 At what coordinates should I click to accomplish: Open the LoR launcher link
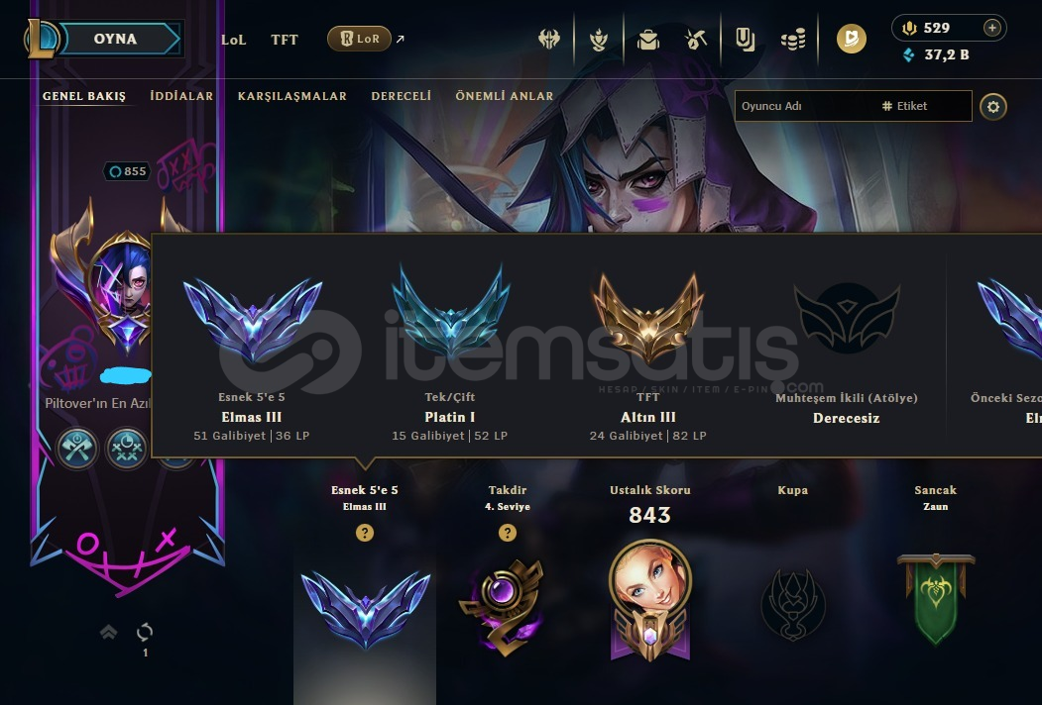[x=359, y=39]
